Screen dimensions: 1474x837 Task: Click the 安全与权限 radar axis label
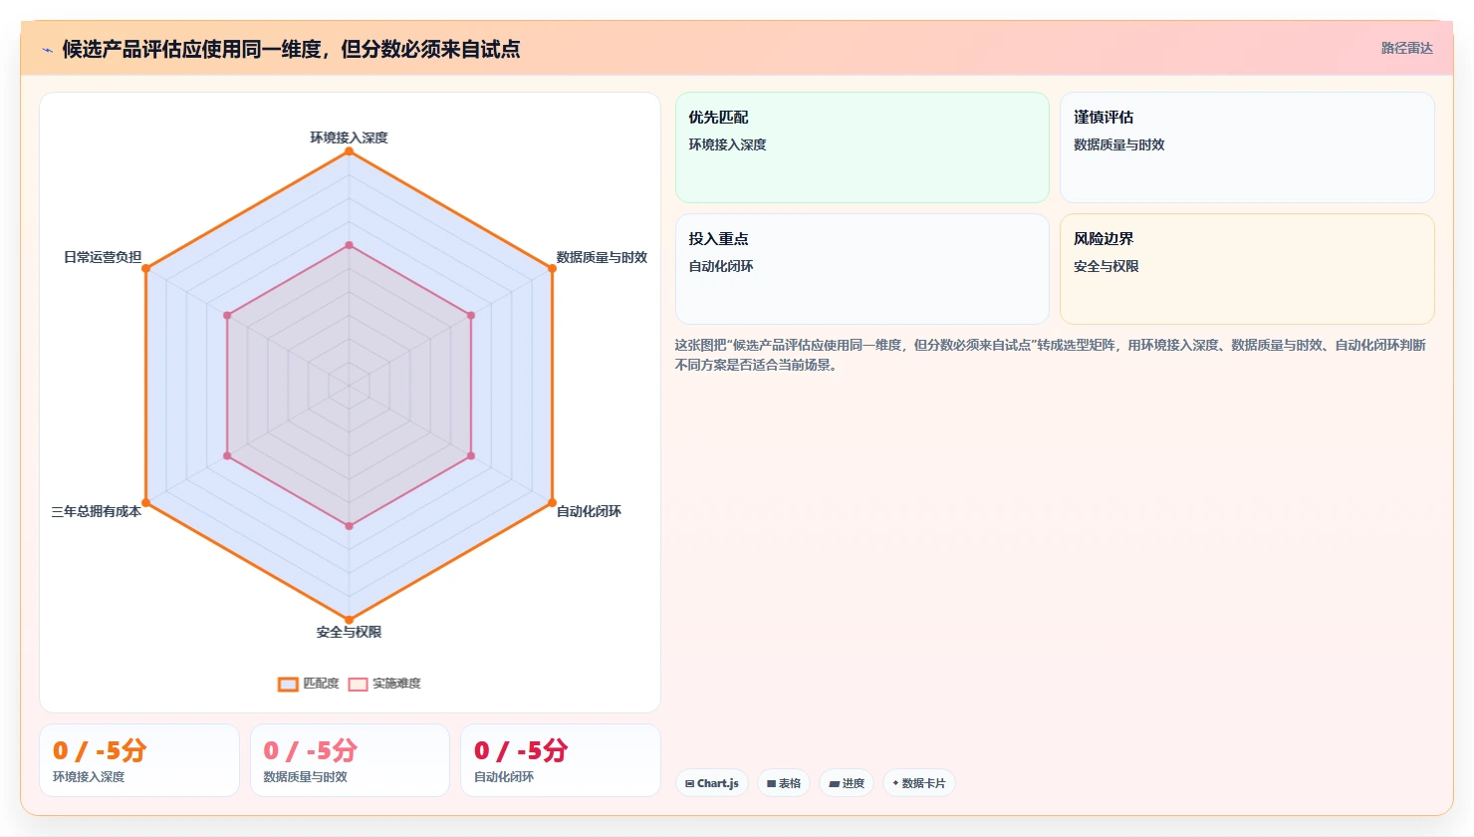(x=349, y=632)
